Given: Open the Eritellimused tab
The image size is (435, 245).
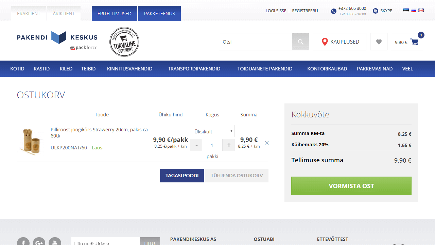Looking at the screenshot, I should click(115, 14).
